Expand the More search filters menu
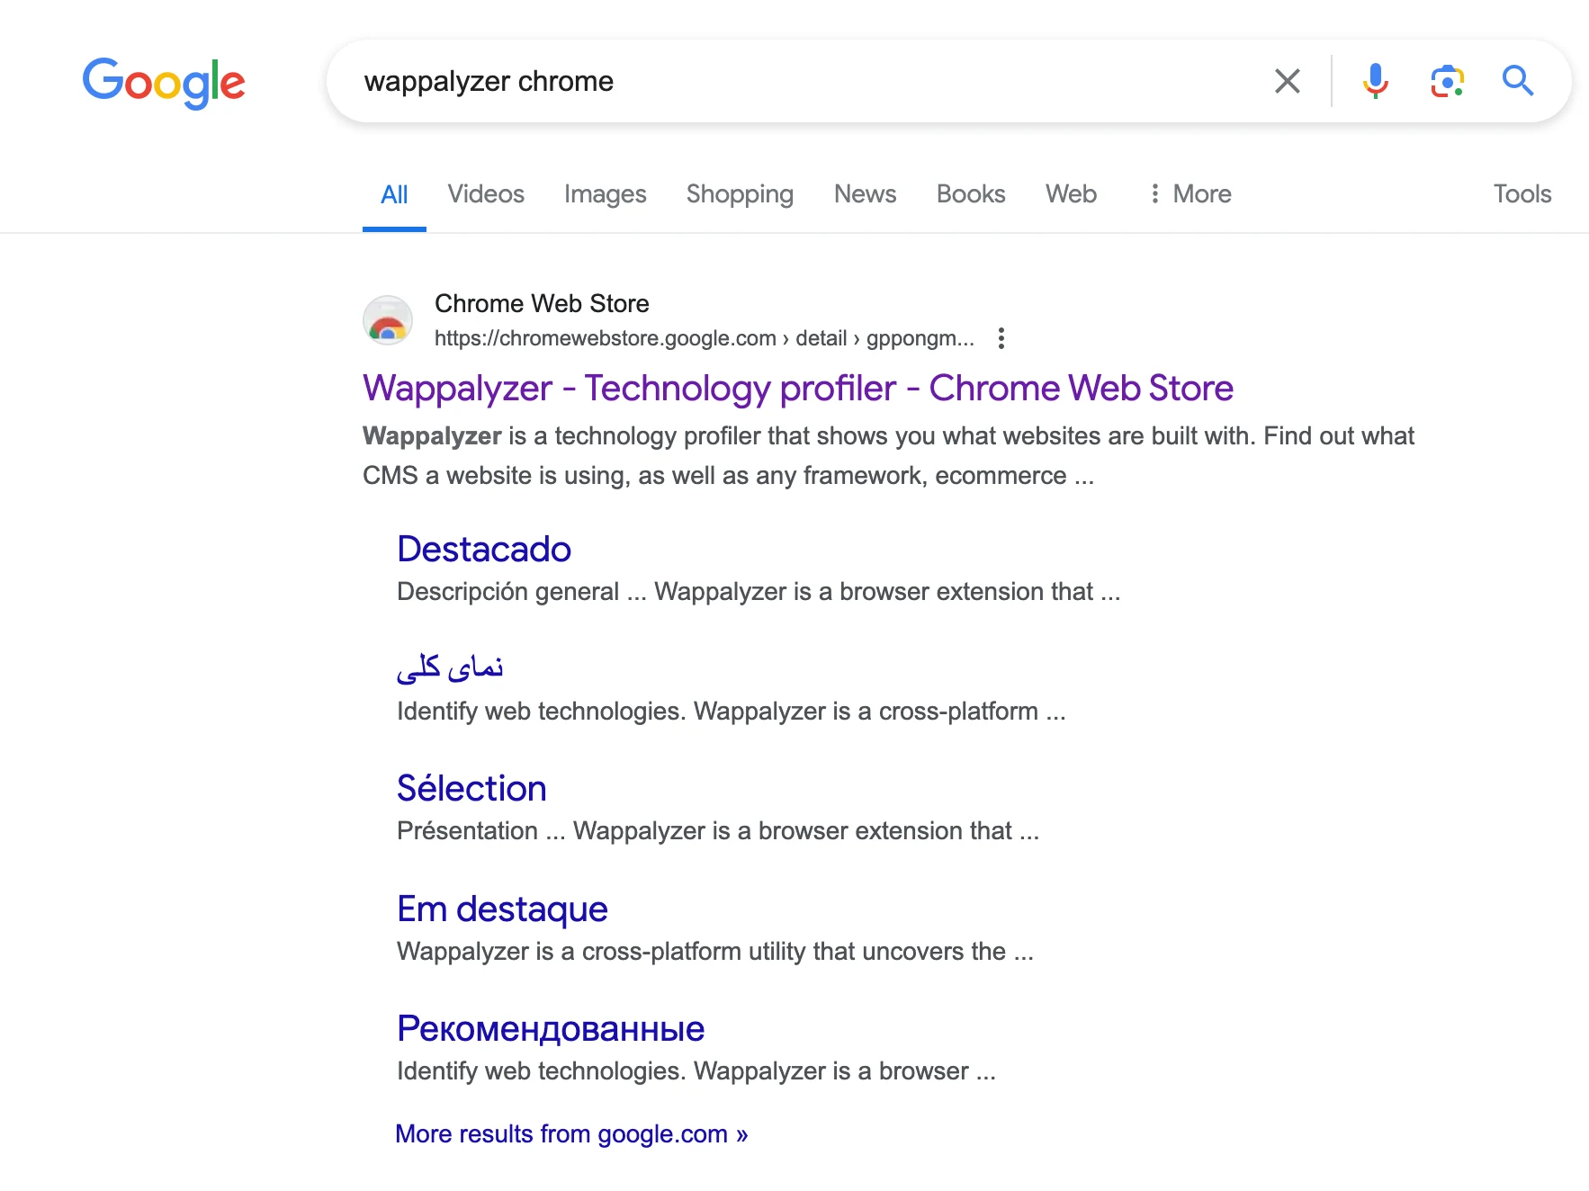 [x=1190, y=194]
